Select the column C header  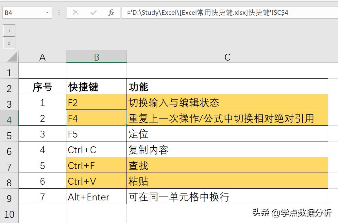tap(227, 57)
